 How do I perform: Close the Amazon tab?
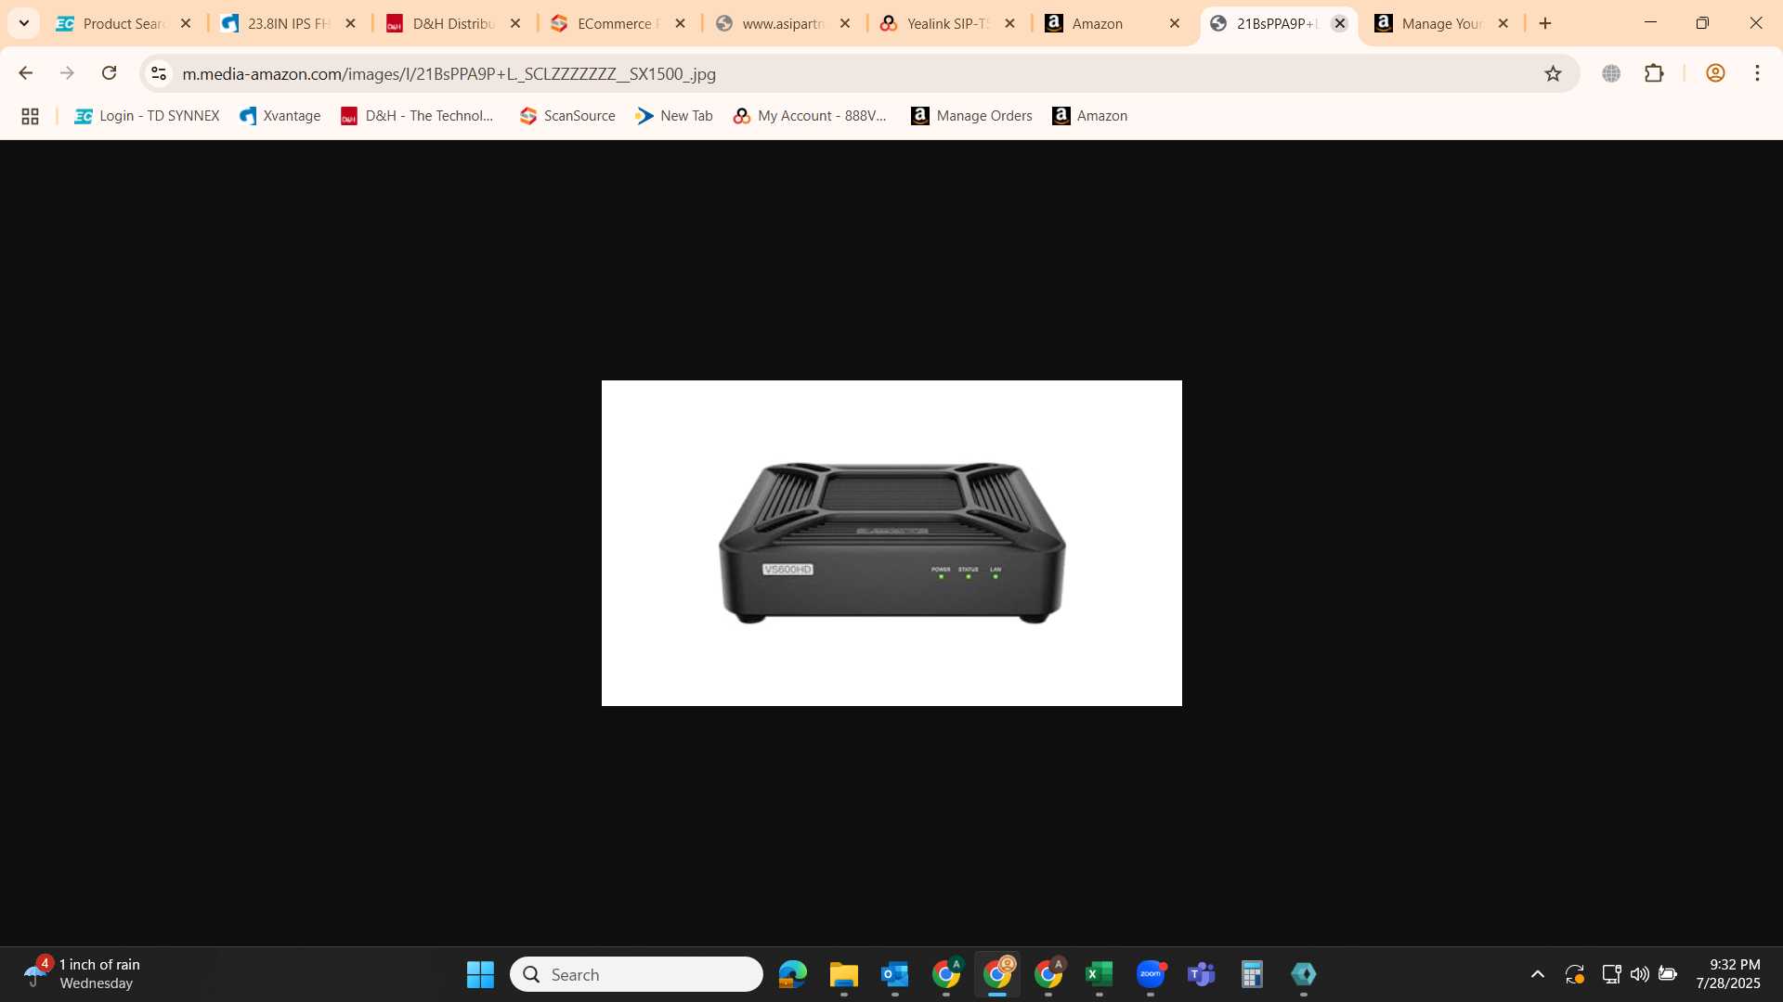tap(1175, 23)
